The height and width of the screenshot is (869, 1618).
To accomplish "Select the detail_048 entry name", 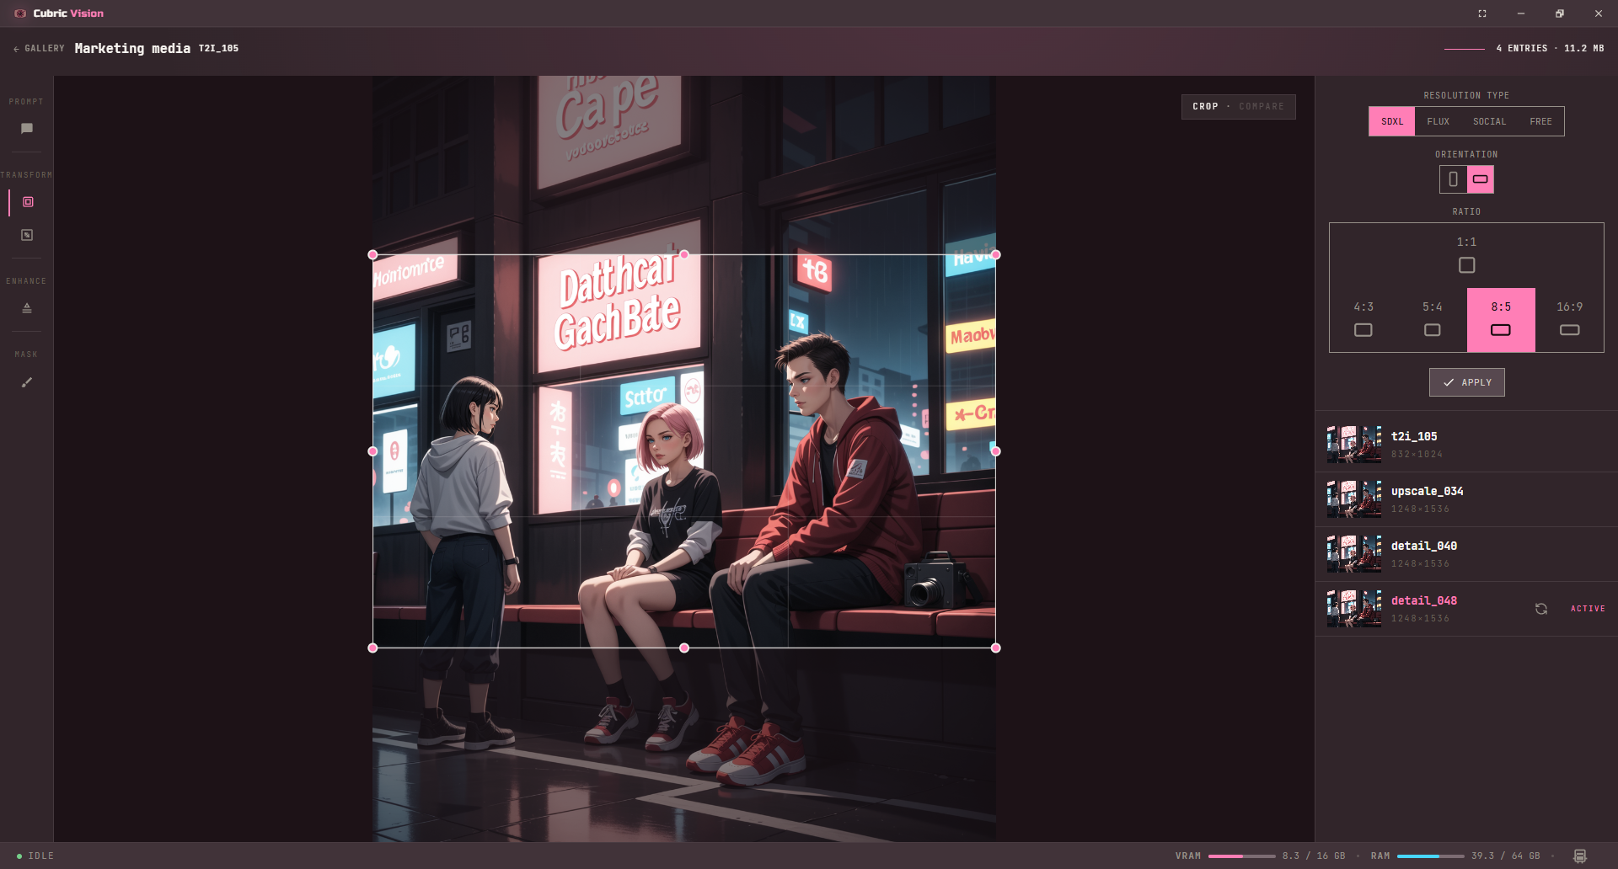I will [1424, 600].
